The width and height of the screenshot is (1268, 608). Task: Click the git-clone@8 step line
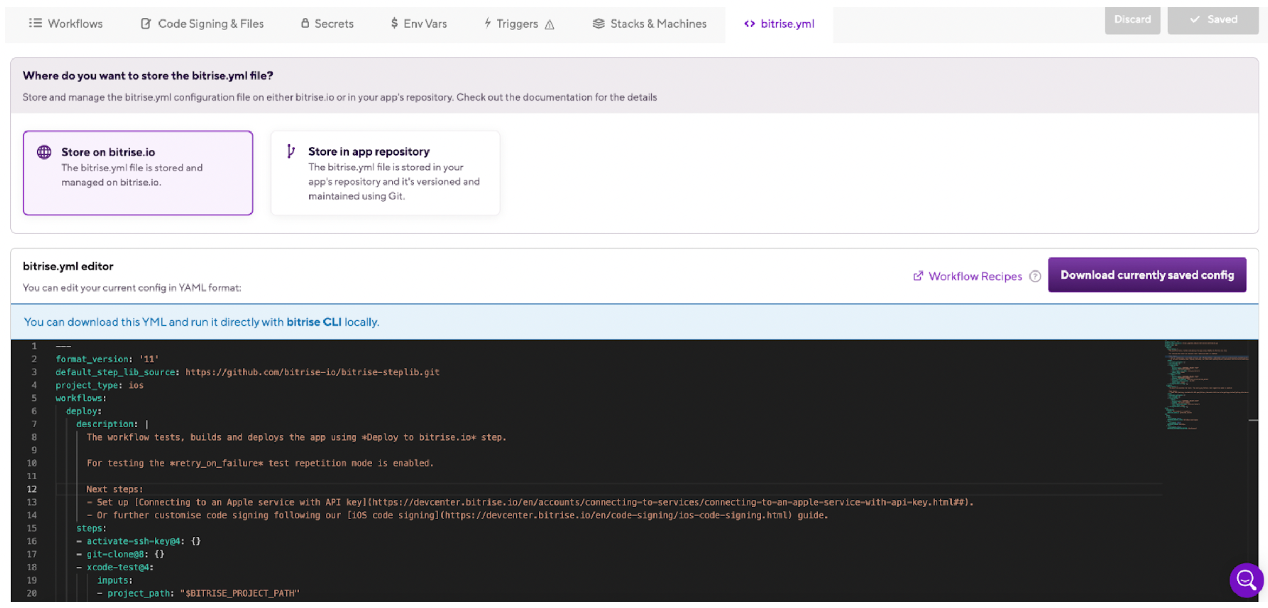coord(120,554)
